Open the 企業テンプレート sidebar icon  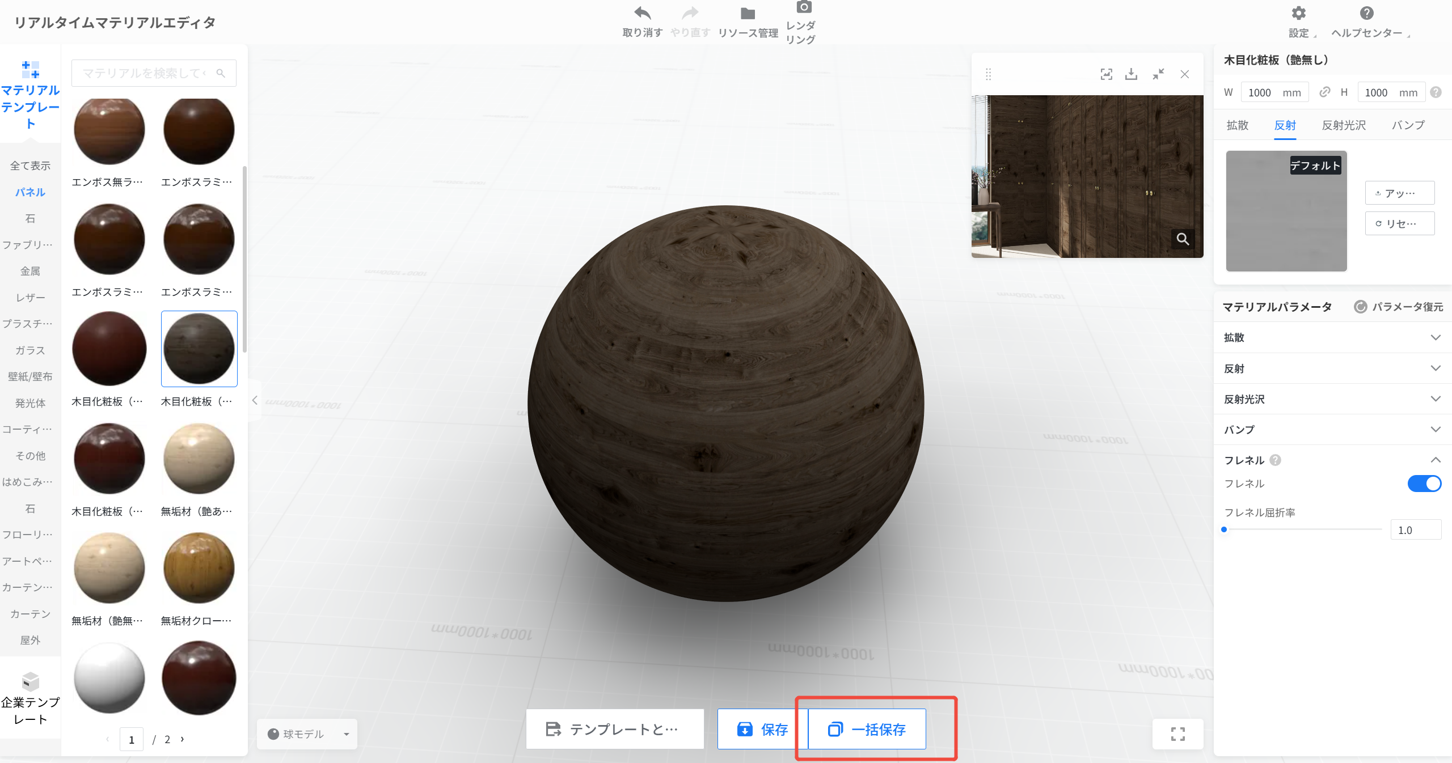coord(31,681)
